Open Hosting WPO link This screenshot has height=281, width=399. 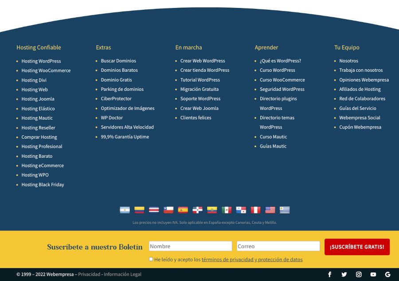coord(35,175)
